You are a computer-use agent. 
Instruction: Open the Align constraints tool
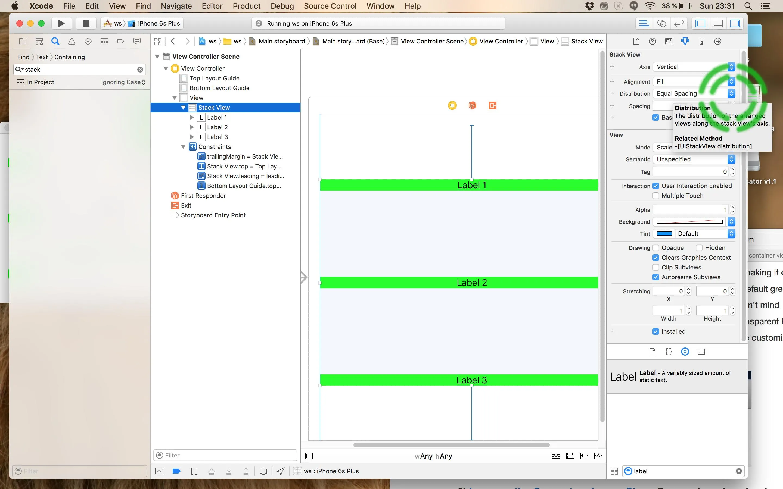pos(570,456)
